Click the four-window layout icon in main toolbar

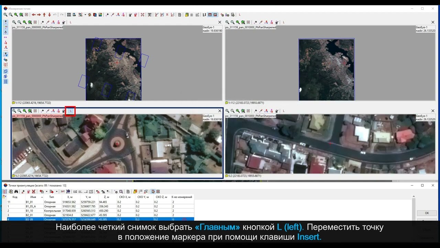69,15
